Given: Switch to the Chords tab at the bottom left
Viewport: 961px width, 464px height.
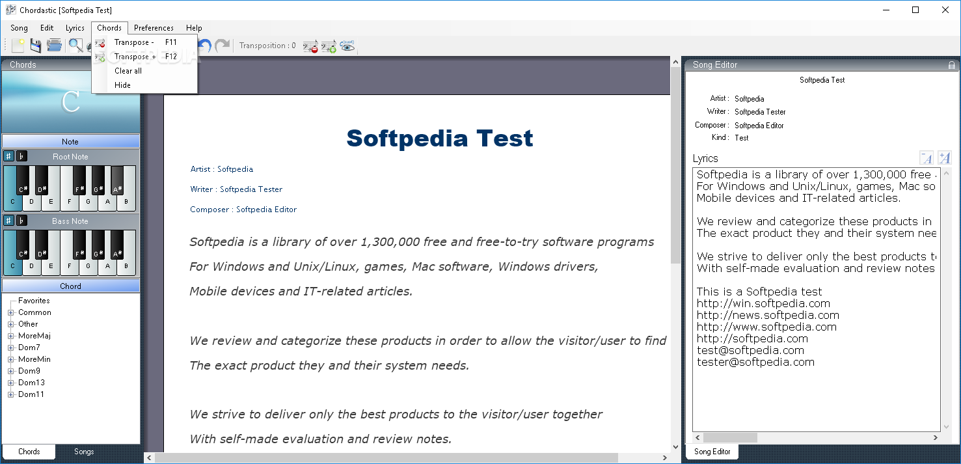Looking at the screenshot, I should [x=29, y=452].
